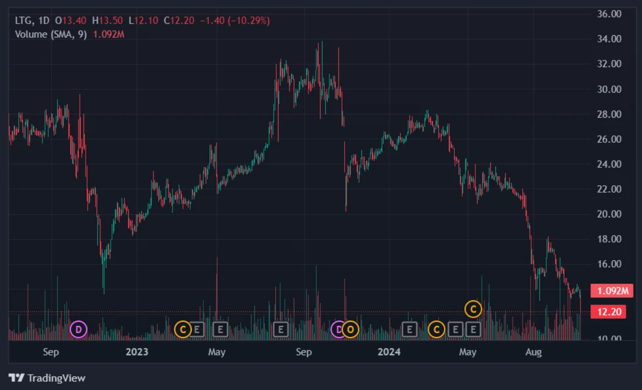Click the 36.00 price scale label

[x=610, y=14]
